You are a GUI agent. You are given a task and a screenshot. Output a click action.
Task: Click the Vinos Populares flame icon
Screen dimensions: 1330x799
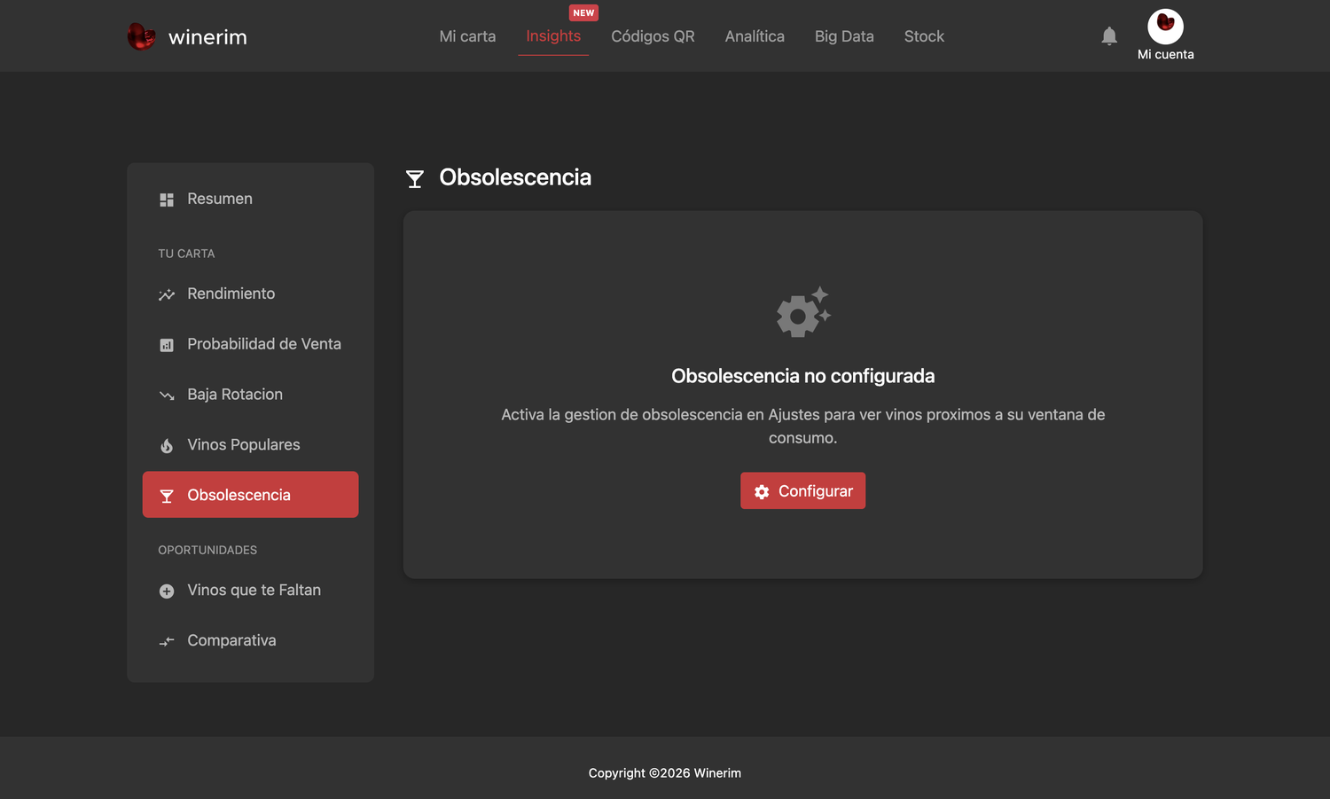pyautogui.click(x=167, y=445)
